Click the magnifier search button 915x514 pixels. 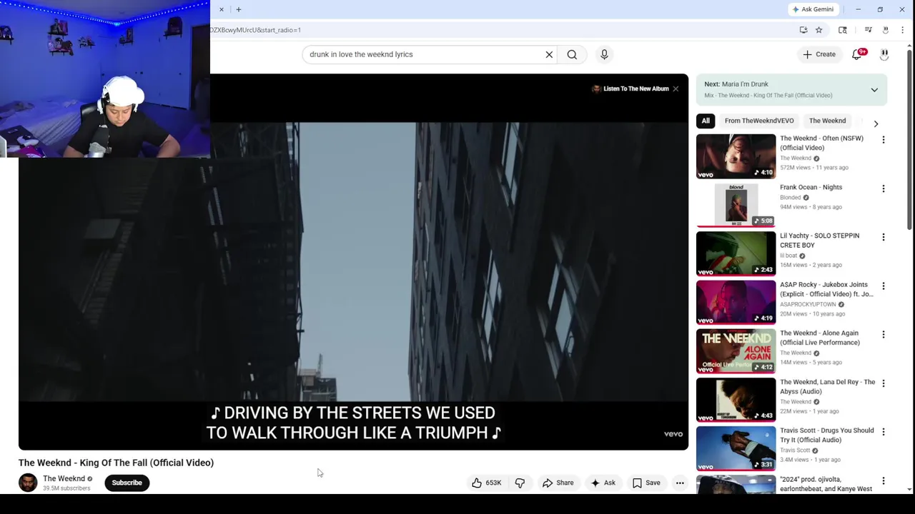click(x=572, y=54)
